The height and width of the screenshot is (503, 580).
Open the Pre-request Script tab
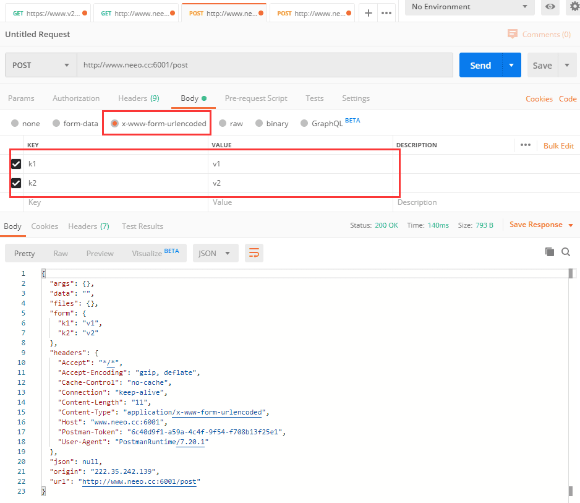click(x=256, y=98)
